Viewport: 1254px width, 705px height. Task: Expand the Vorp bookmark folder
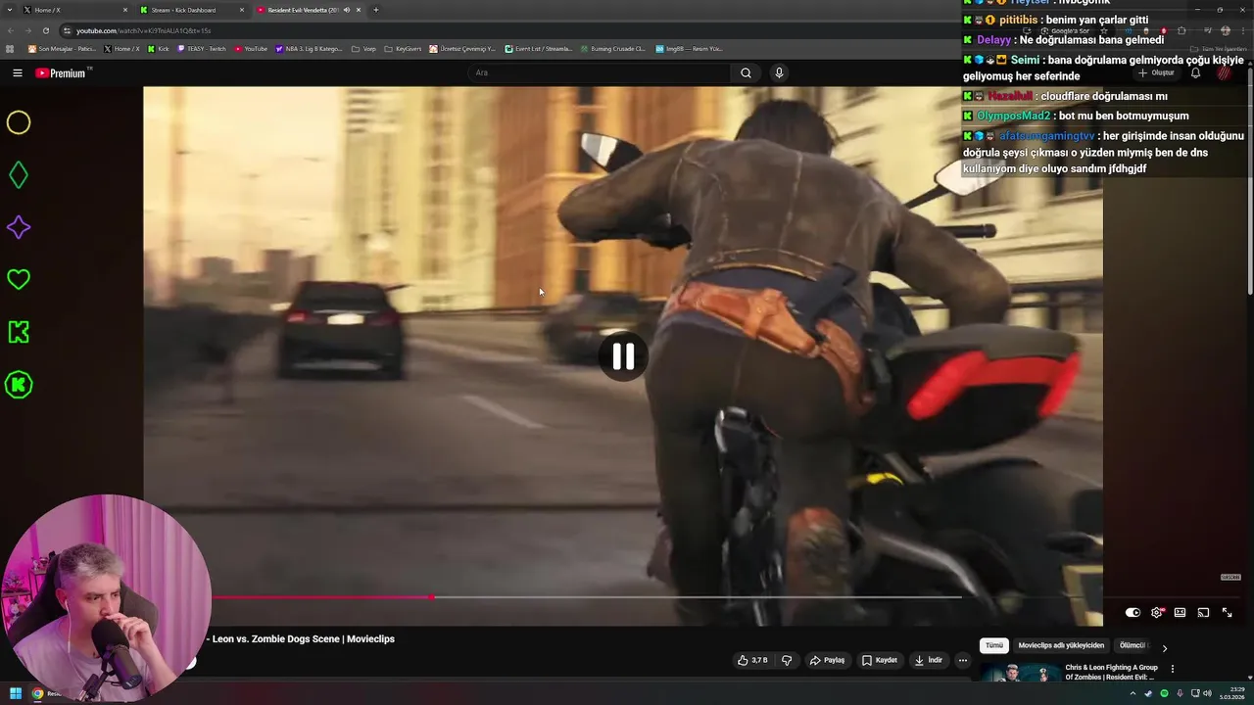[363, 48]
